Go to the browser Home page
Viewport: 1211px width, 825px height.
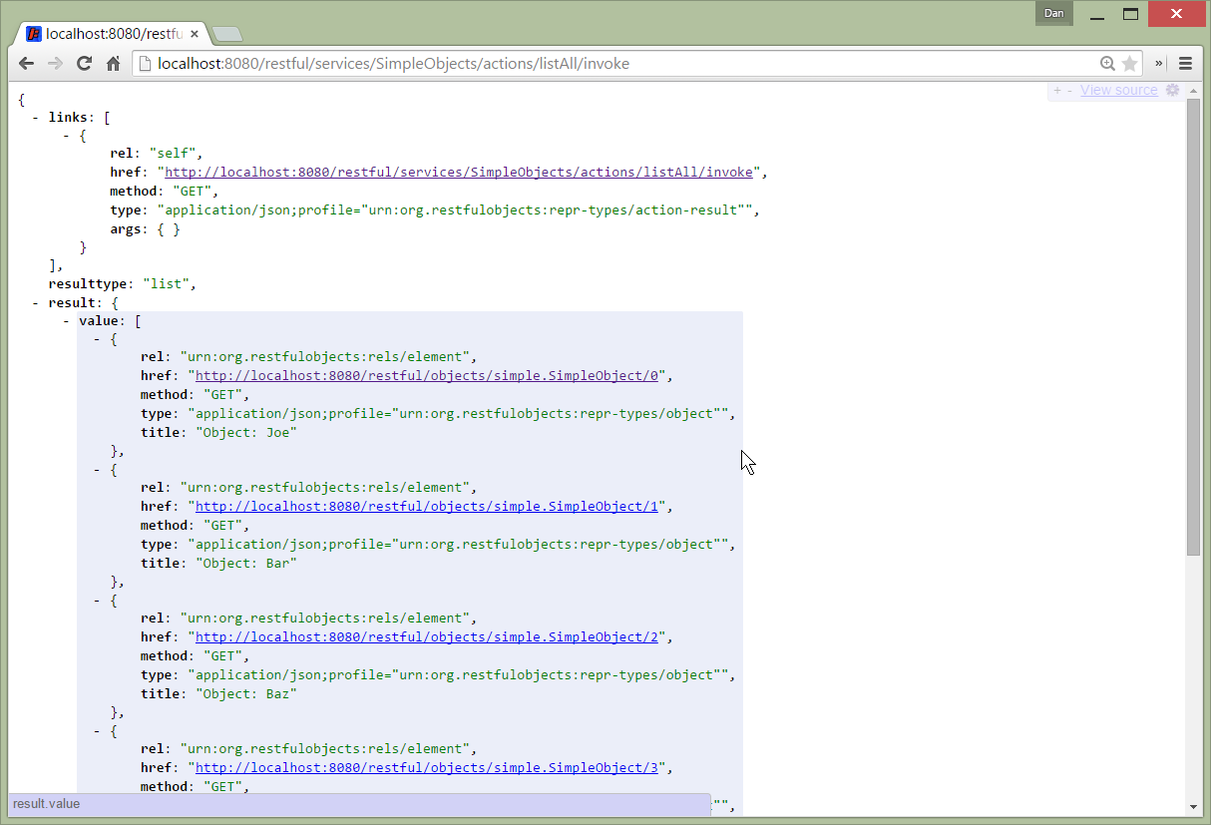click(114, 64)
